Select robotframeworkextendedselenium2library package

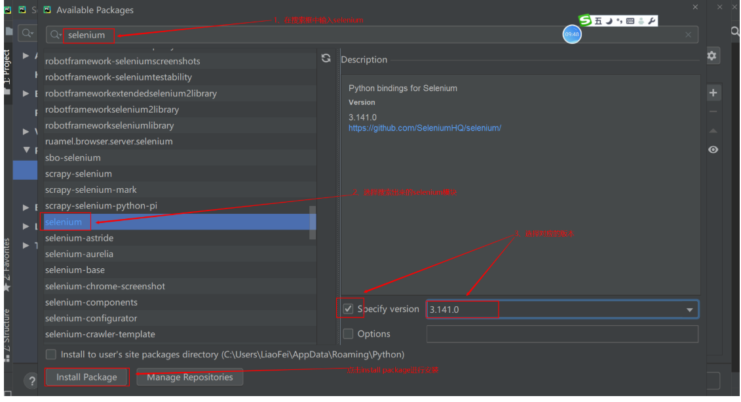180,93
